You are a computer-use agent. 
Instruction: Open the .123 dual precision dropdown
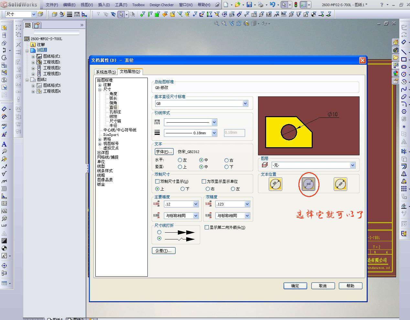(247, 204)
